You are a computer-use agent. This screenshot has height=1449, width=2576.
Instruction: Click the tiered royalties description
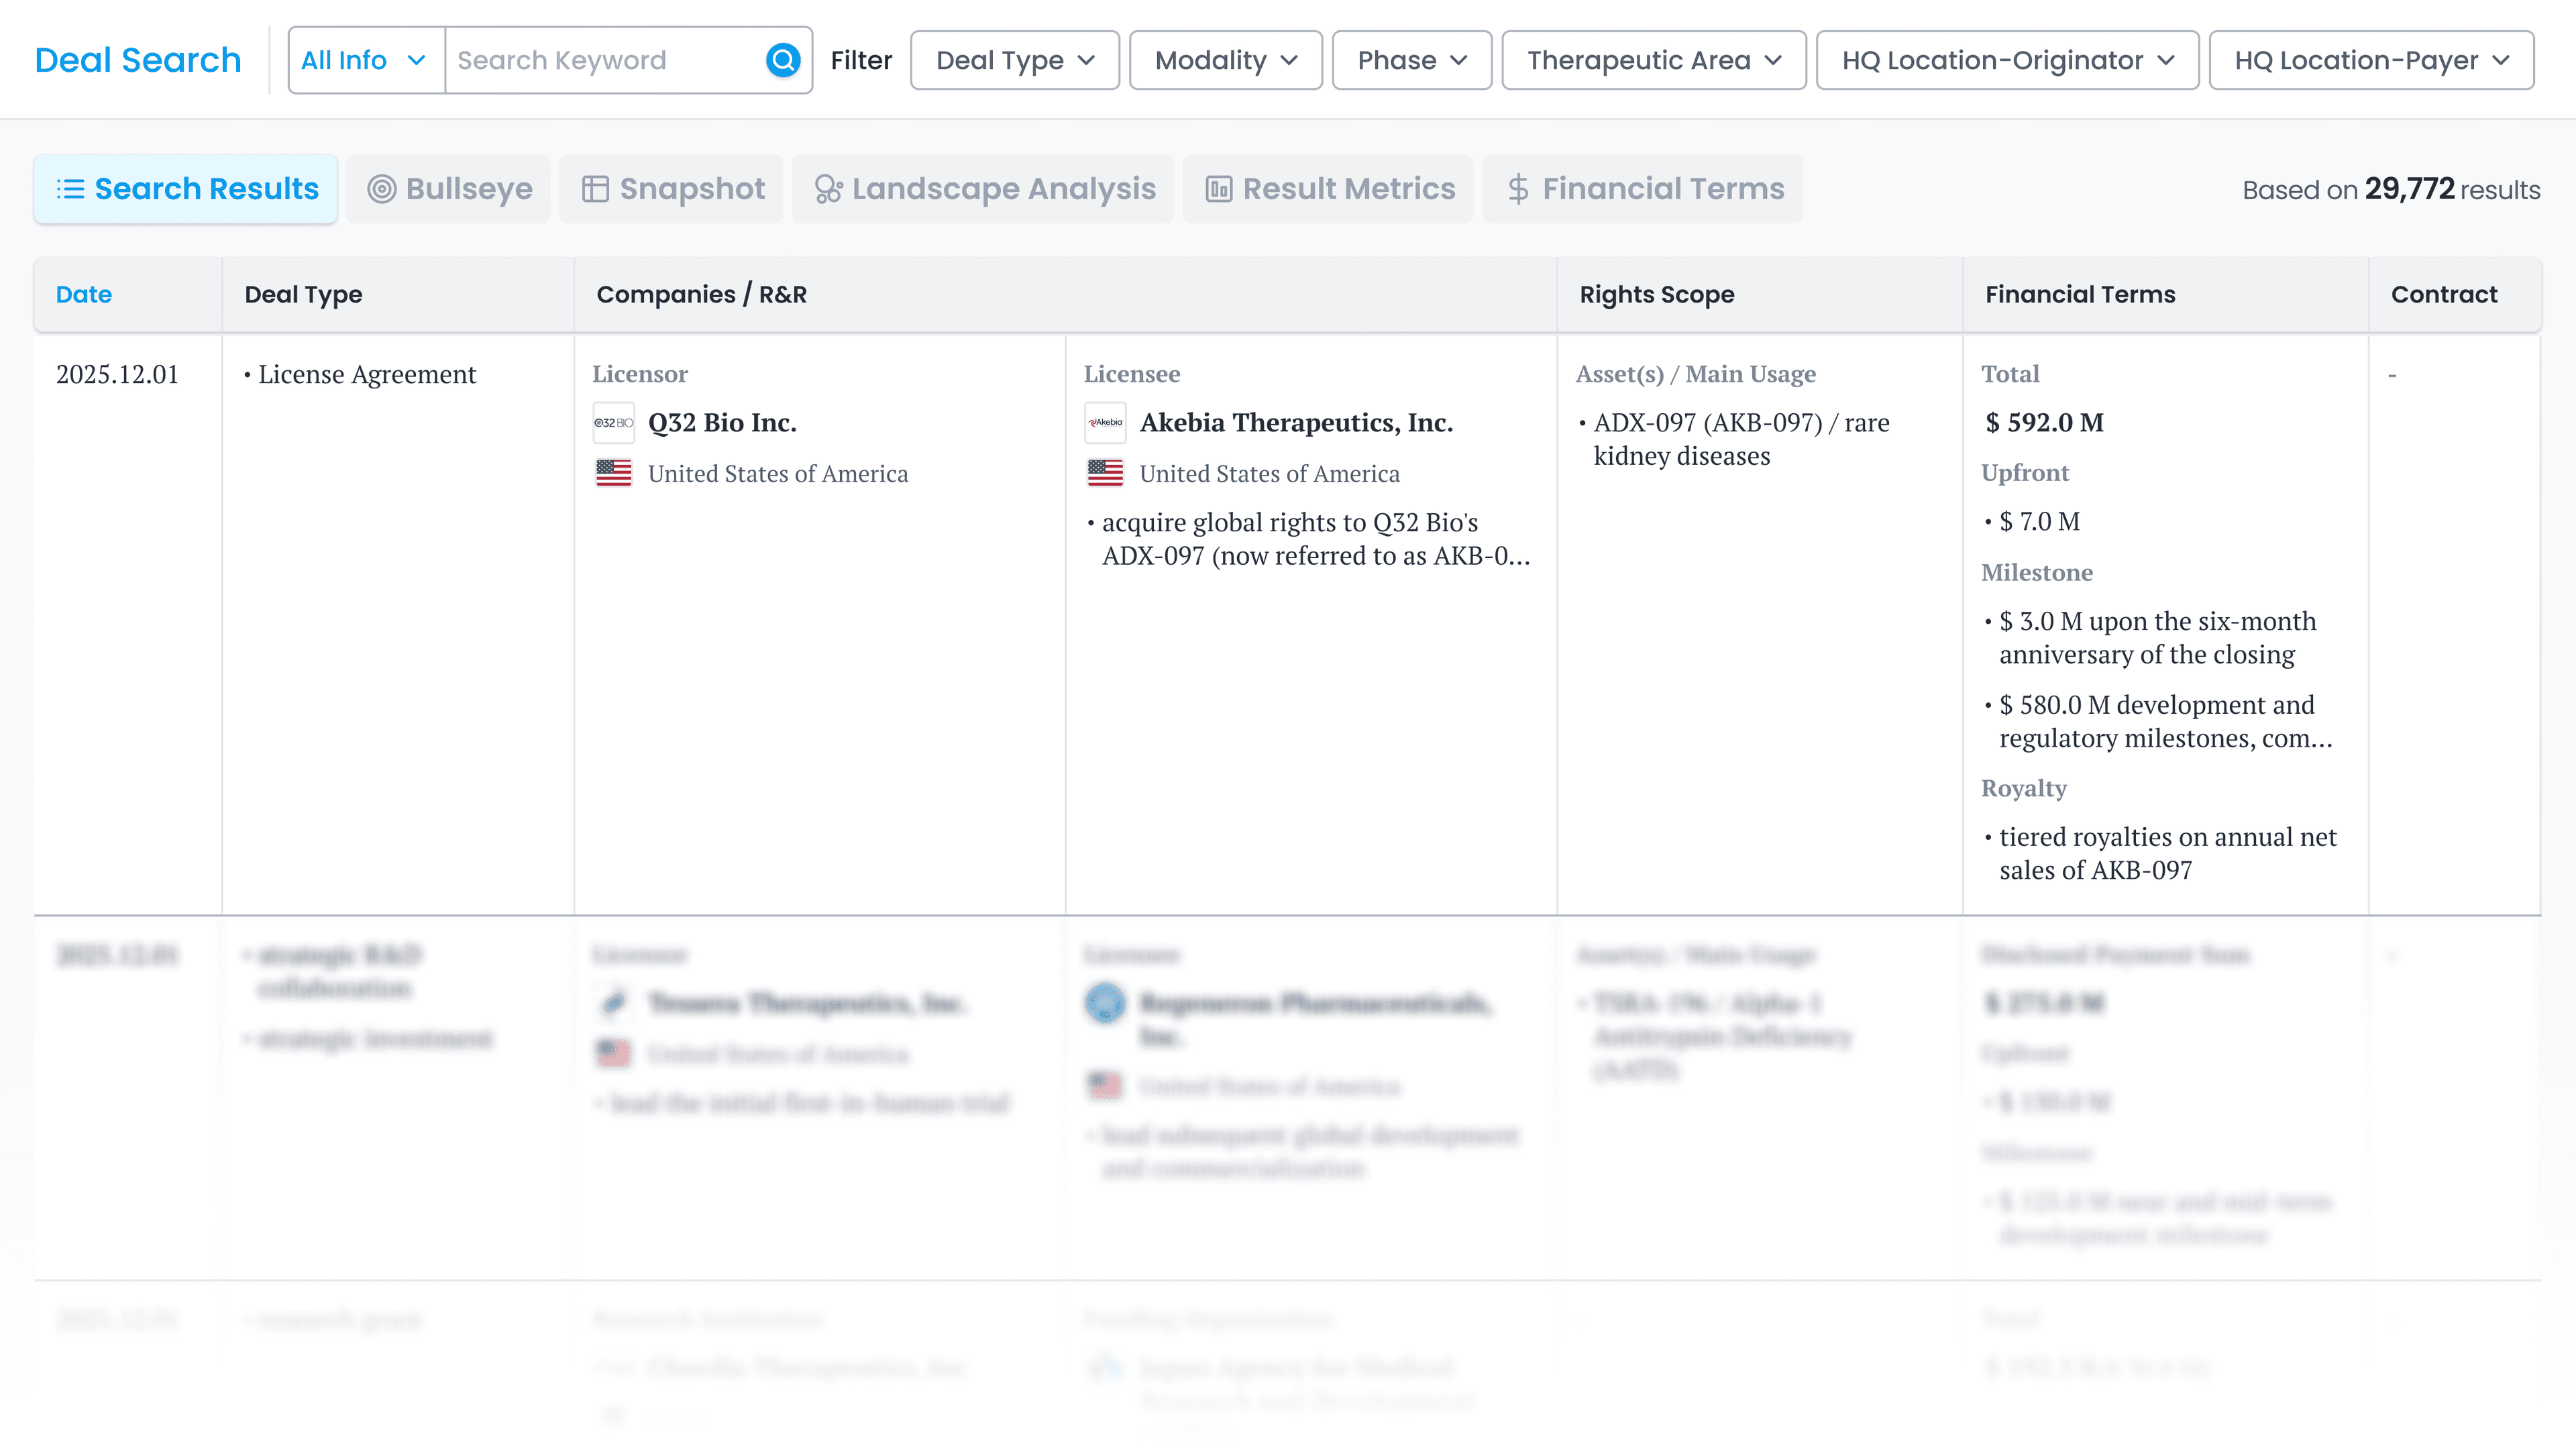[x=2168, y=853]
